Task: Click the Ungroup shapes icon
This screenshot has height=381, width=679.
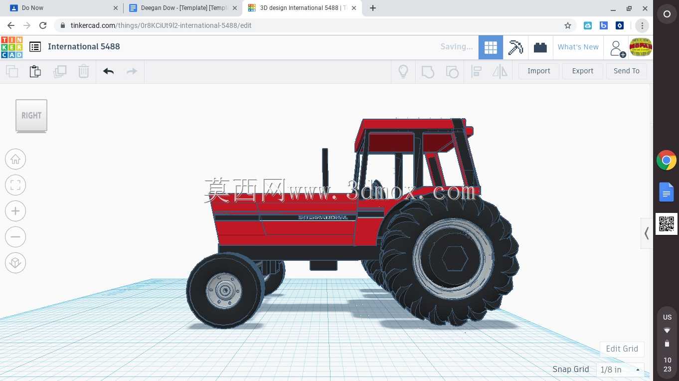Action: 452,71
